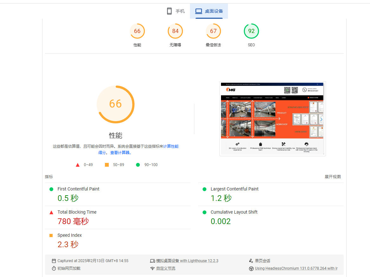Image resolution: width=370 pixels, height=277 pixels.
Task: Click the mobile phone icon in tabs
Action: 169,11
